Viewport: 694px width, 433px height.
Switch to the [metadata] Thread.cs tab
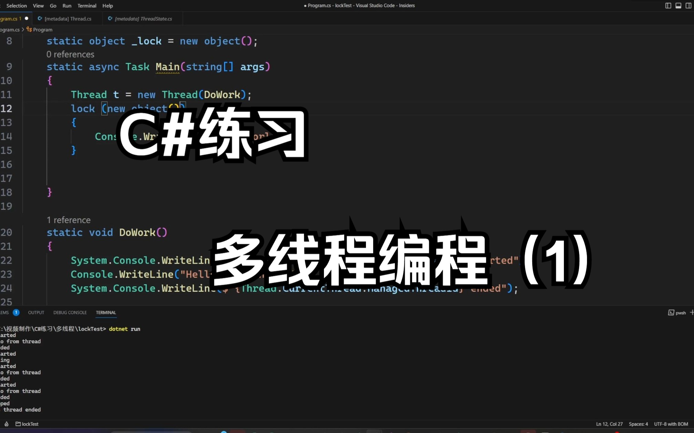click(x=67, y=19)
